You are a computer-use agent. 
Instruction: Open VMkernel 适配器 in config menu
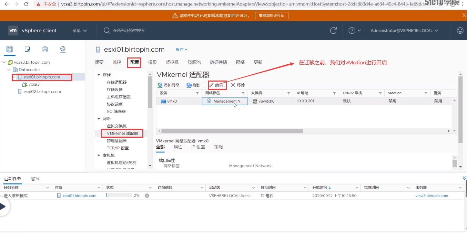(x=122, y=133)
